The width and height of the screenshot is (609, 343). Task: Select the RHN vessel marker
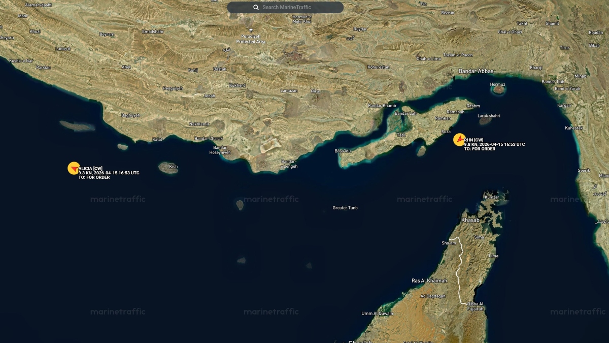pyautogui.click(x=459, y=140)
